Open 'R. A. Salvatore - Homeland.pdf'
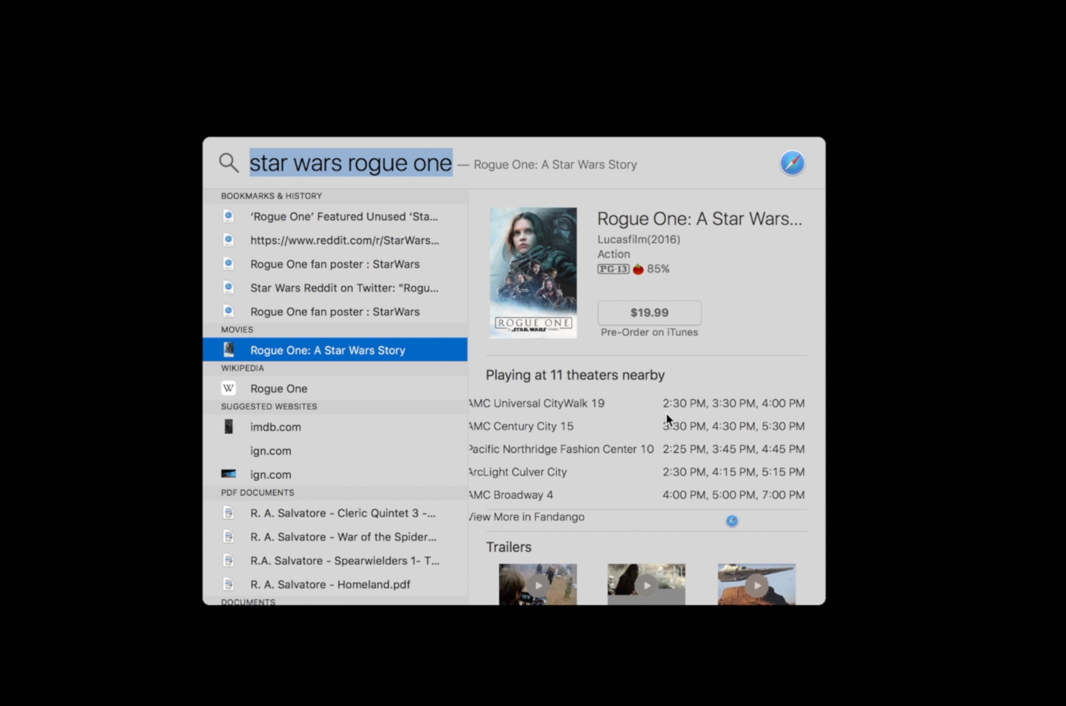 335,584
